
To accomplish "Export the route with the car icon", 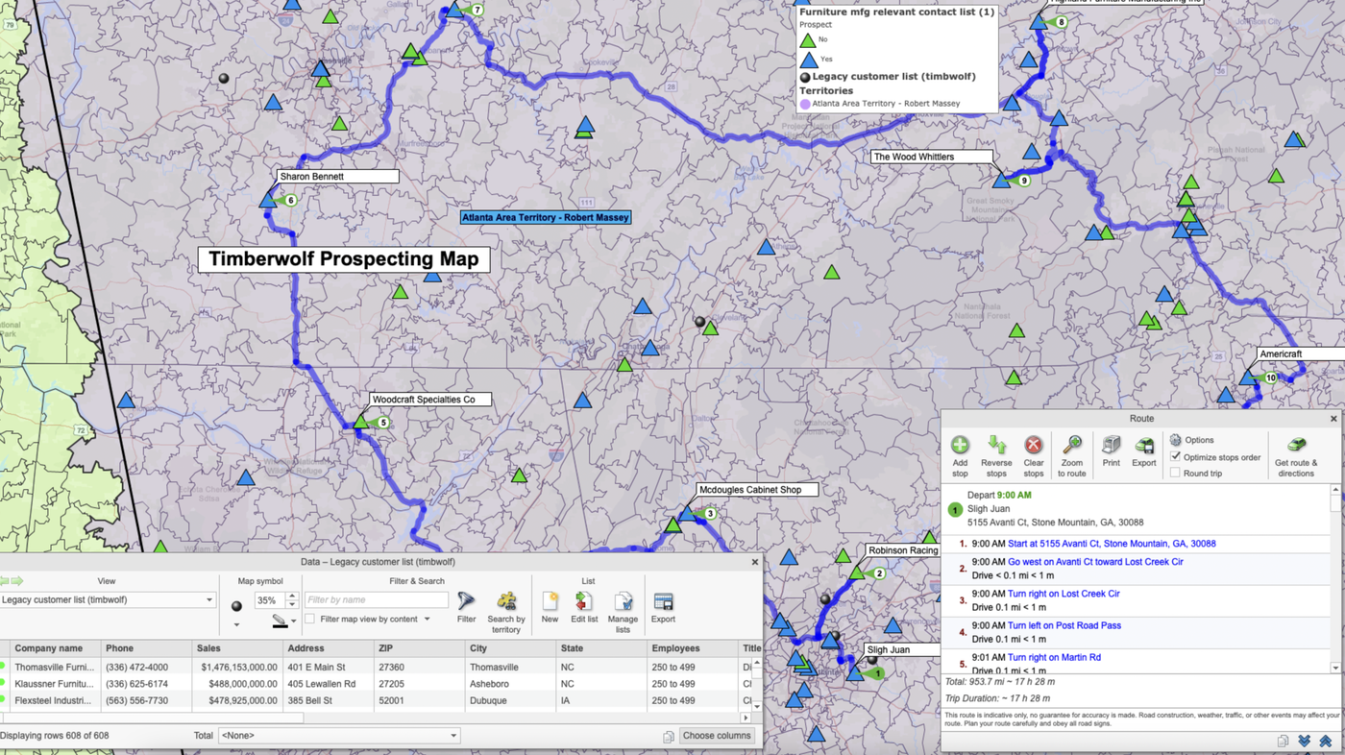I will tap(1143, 445).
